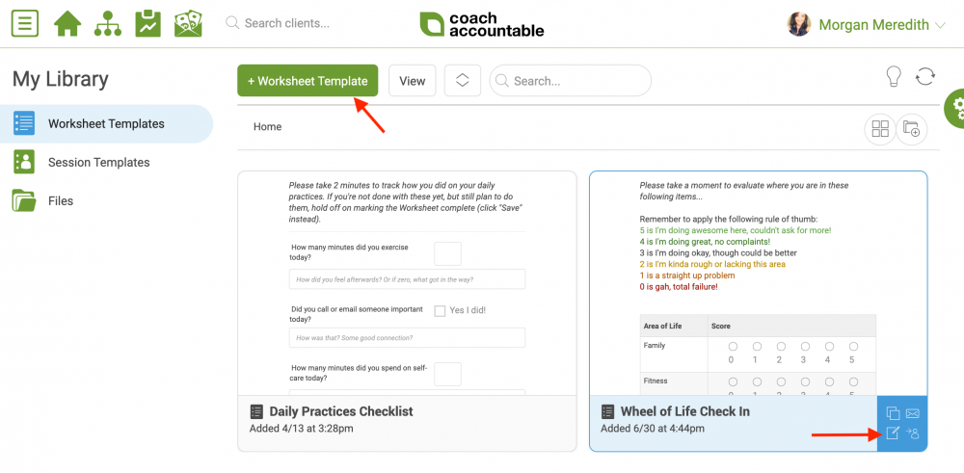The image size is (964, 473).
Task: Click the + Worksheet Template button
Action: (x=308, y=81)
